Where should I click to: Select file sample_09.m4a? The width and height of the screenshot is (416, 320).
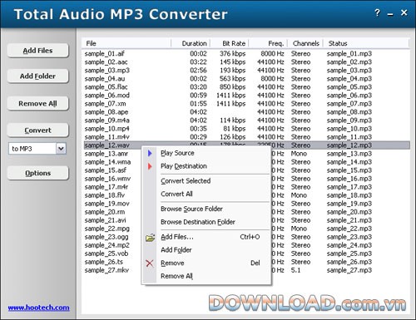[106, 121]
